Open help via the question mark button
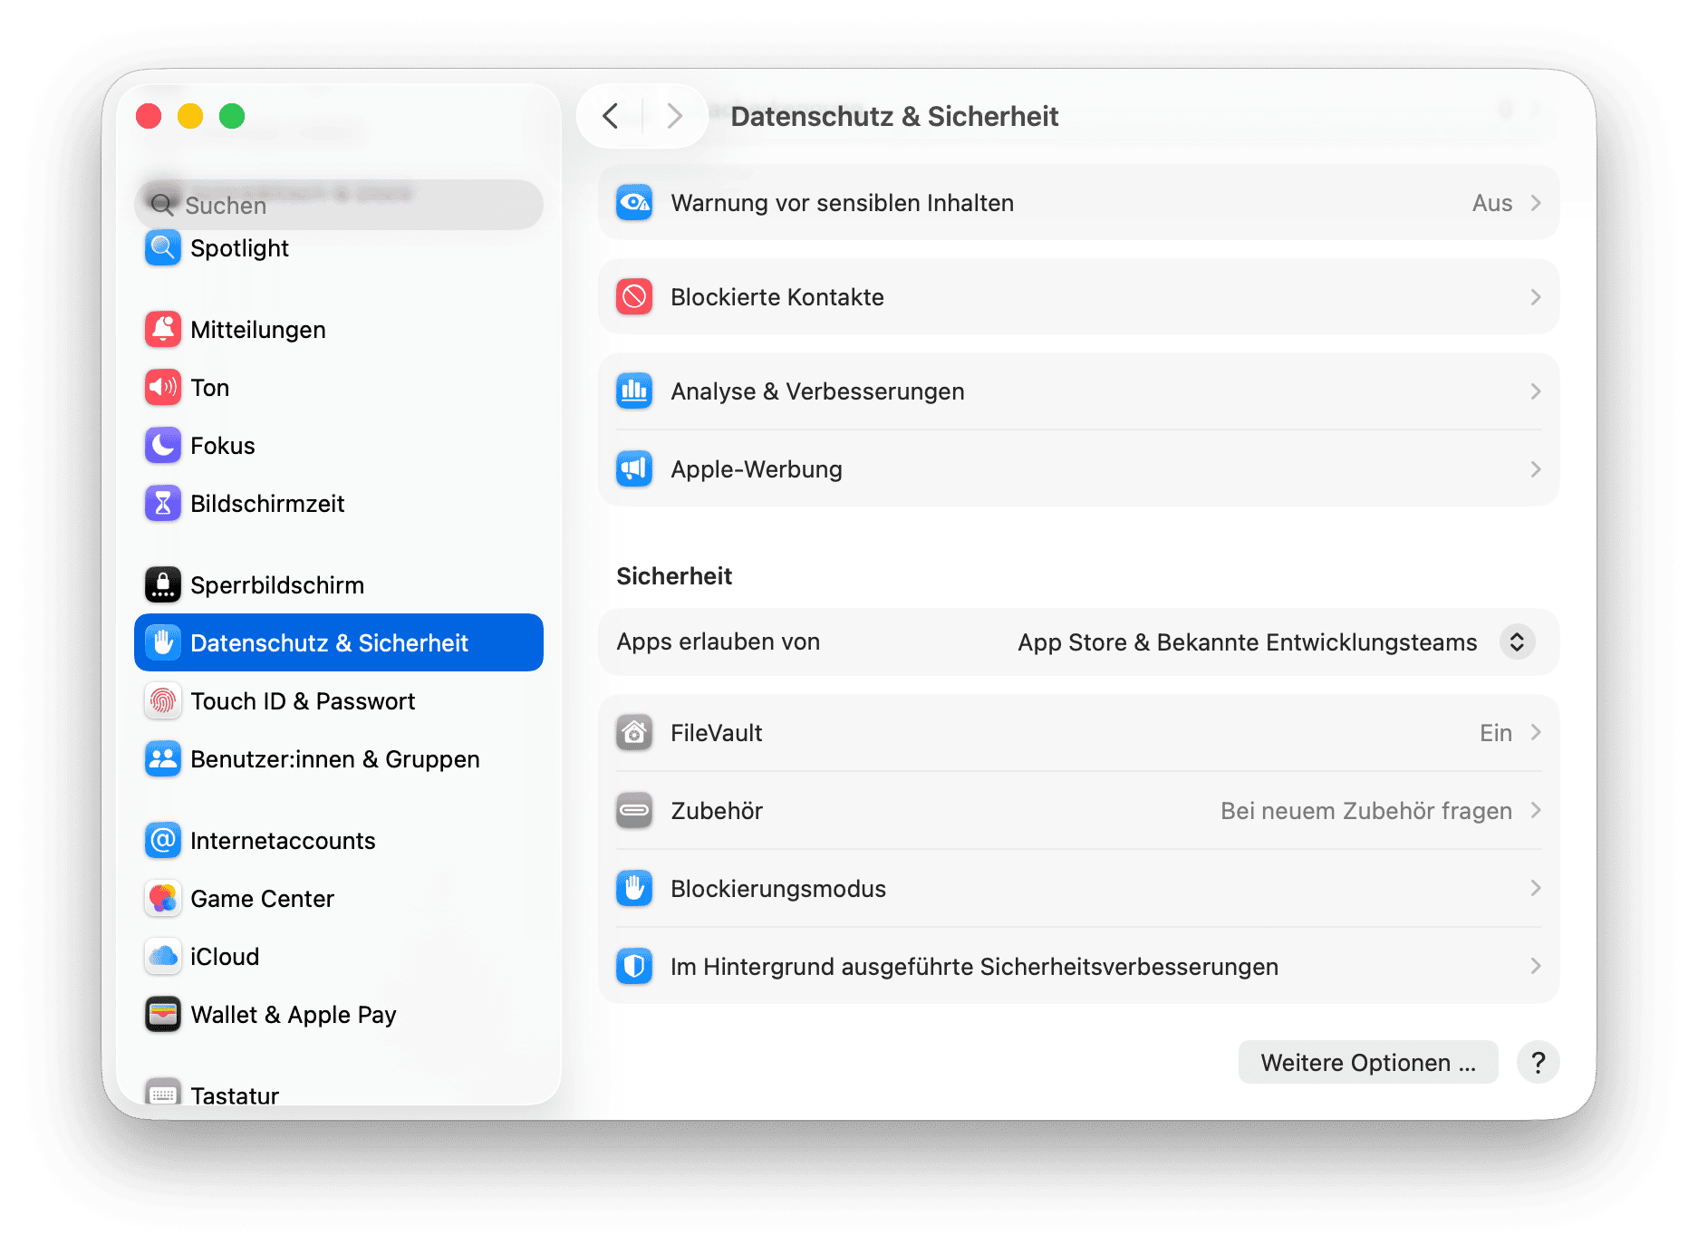Viewport: 1698px width, 1254px height. [1538, 1062]
